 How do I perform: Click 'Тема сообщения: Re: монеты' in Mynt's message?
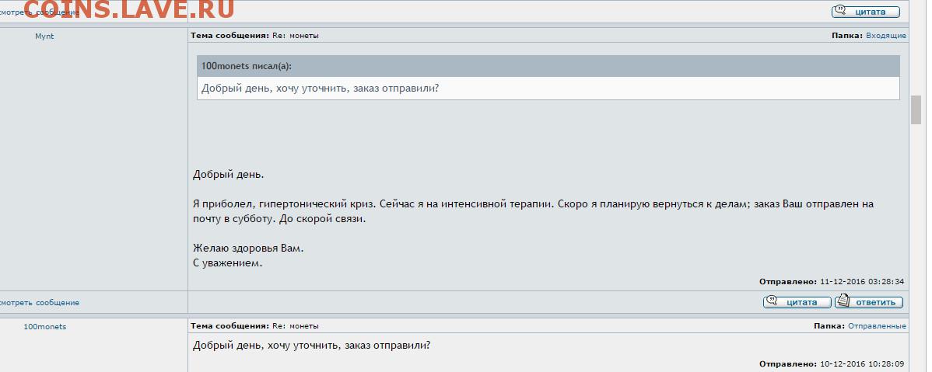[254, 36]
